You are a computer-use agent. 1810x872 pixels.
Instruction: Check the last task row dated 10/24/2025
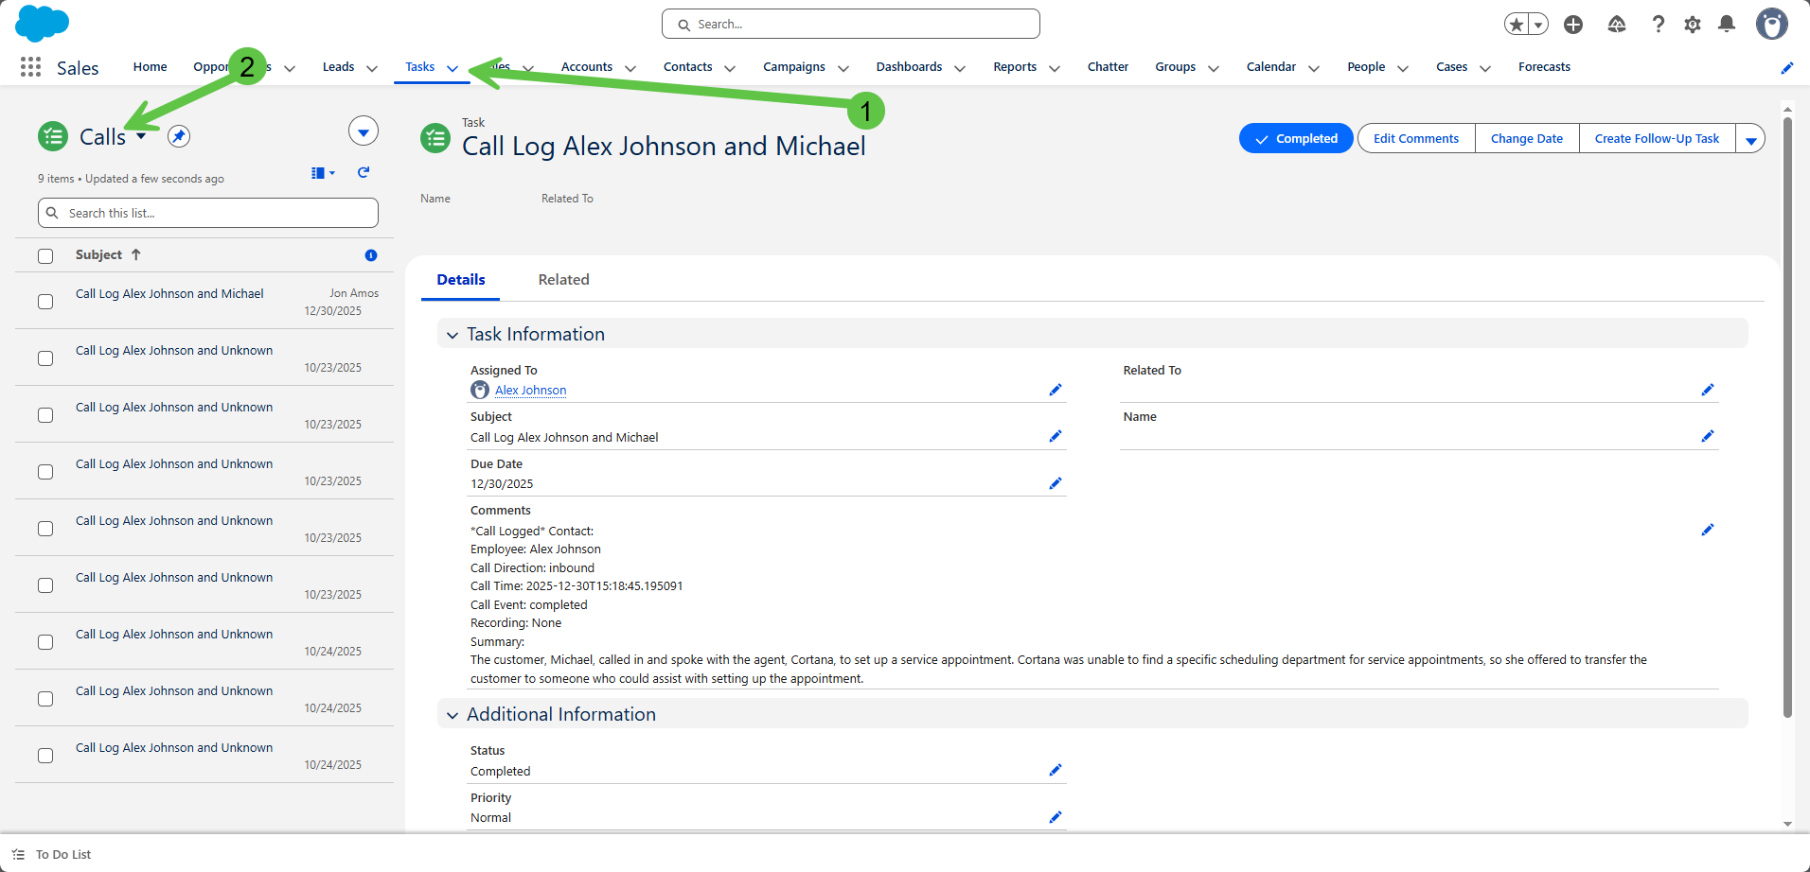(x=45, y=756)
